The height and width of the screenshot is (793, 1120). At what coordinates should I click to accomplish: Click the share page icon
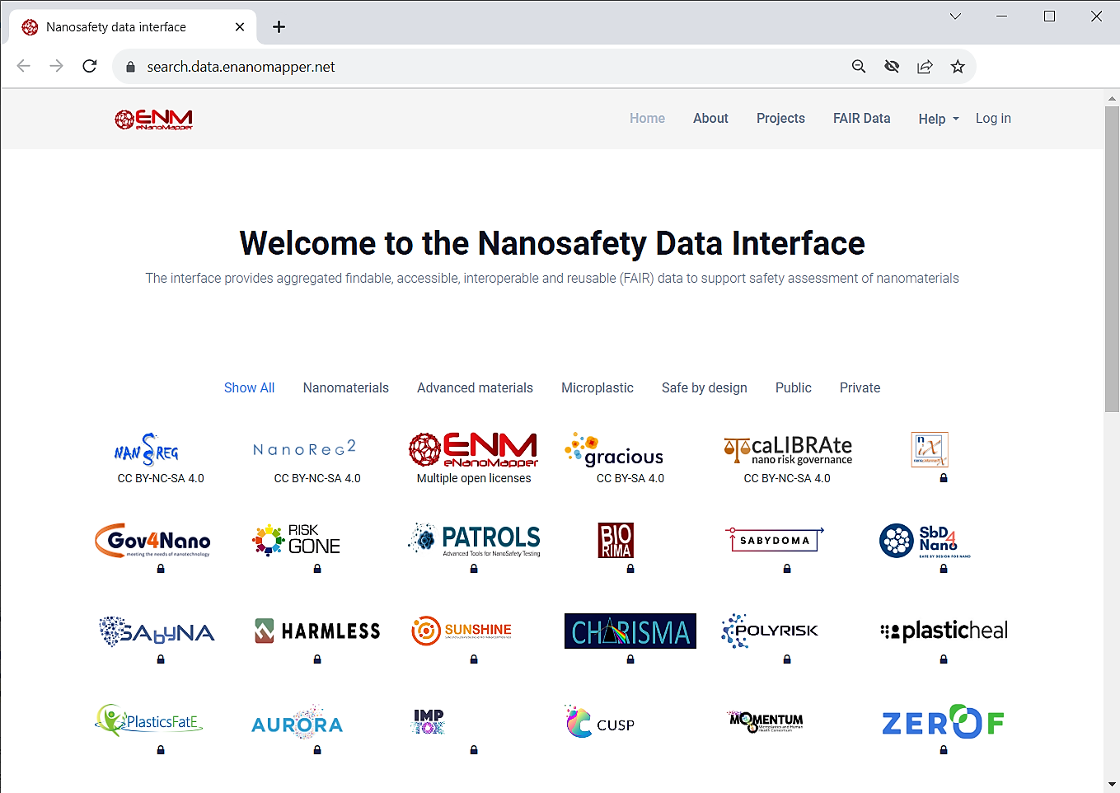pyautogui.click(x=925, y=67)
